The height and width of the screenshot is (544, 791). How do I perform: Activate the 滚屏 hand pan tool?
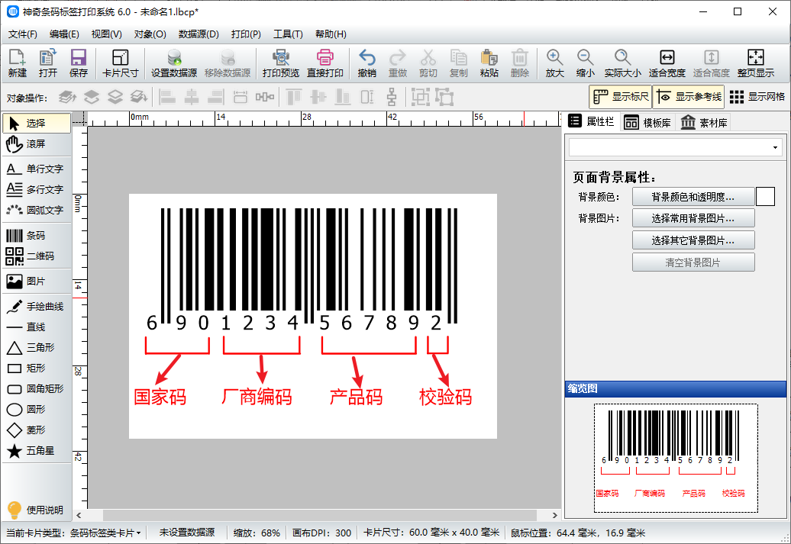[37, 144]
